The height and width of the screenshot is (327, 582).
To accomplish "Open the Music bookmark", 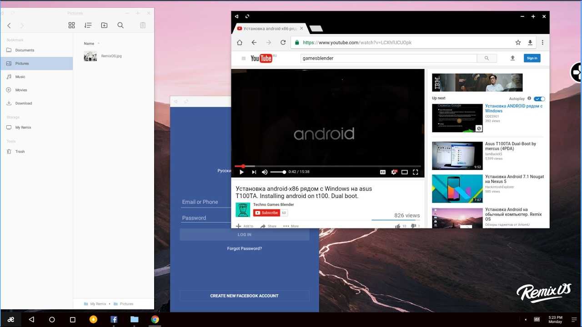I will click(x=36, y=77).
